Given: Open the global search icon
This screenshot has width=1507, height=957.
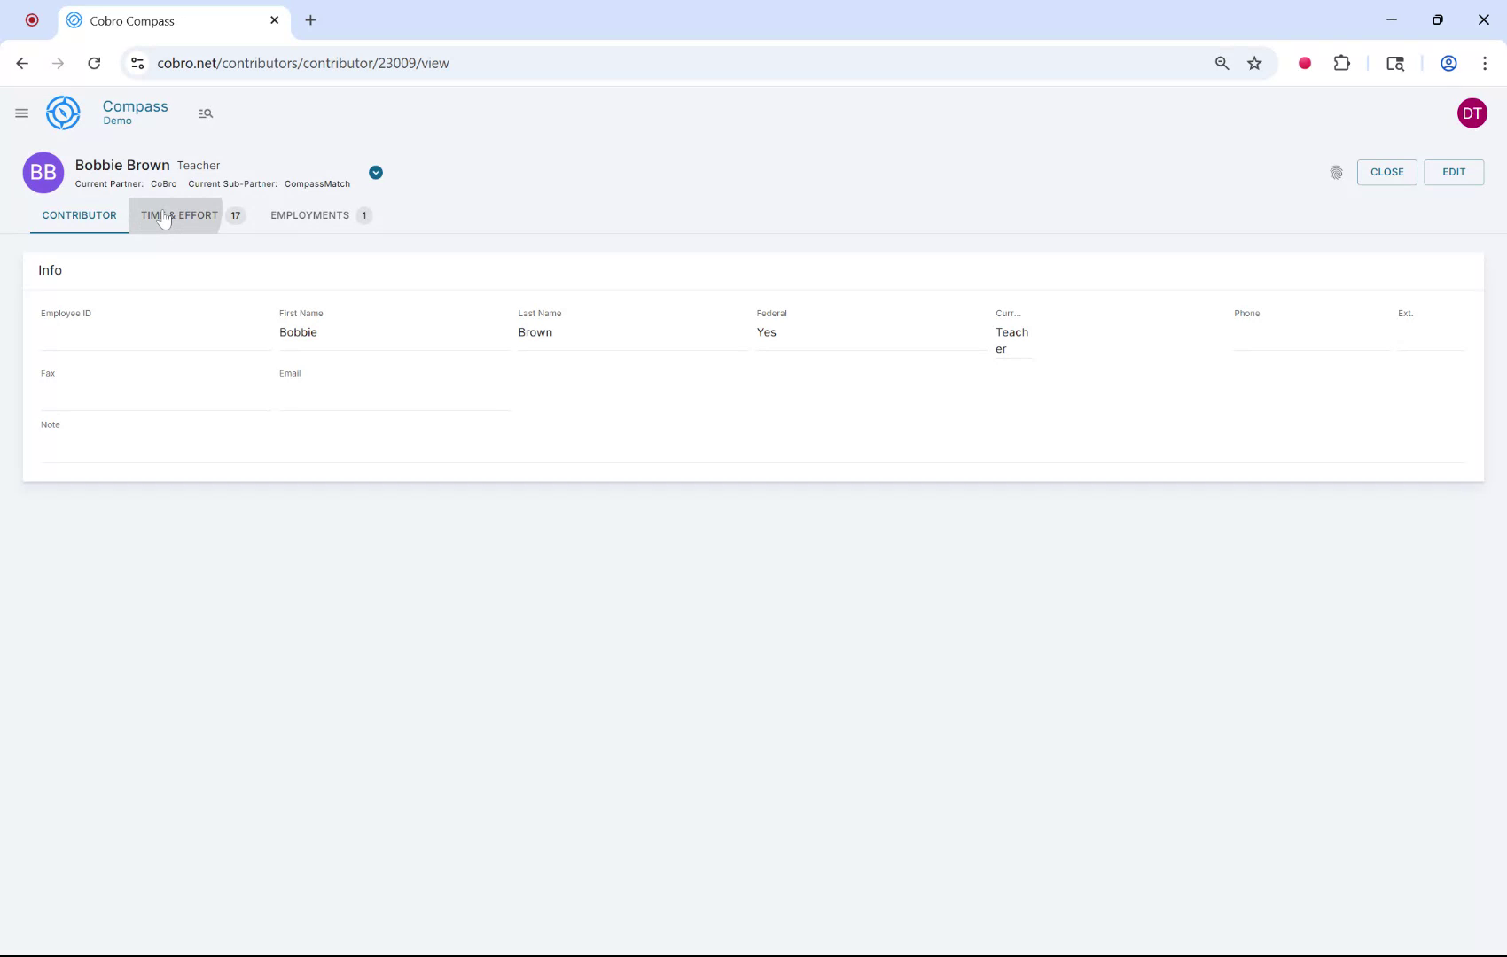Looking at the screenshot, I should point(205,113).
